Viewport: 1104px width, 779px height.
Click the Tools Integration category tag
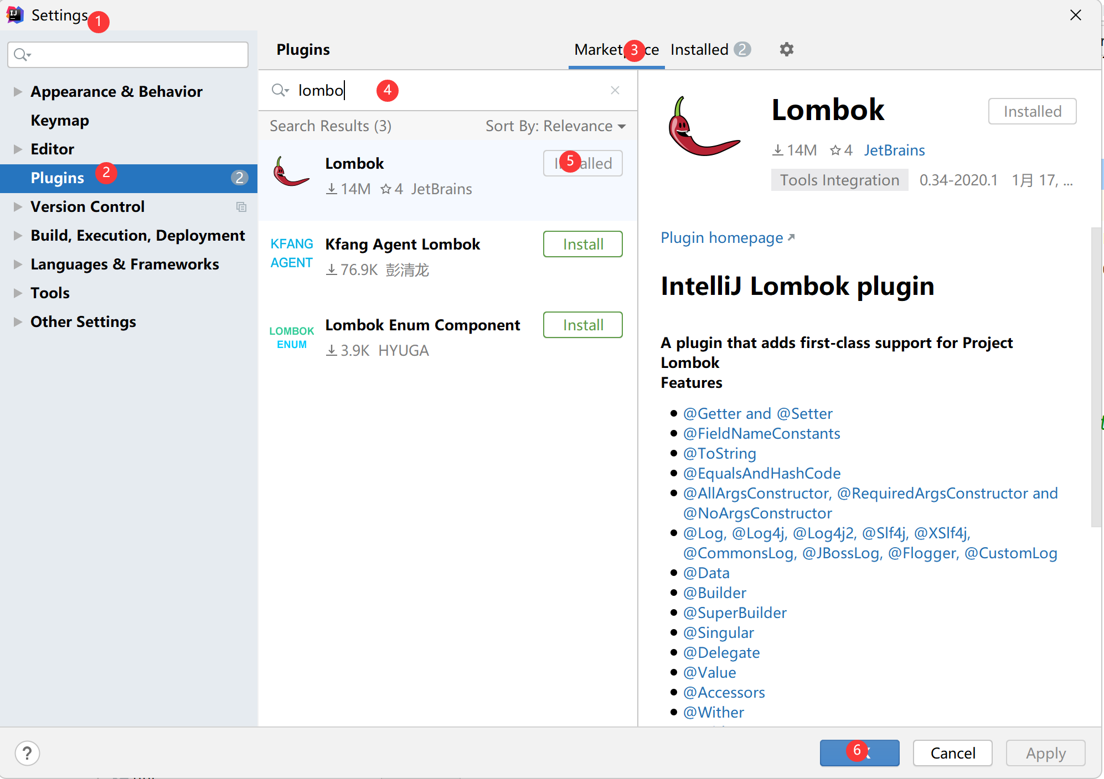(839, 180)
